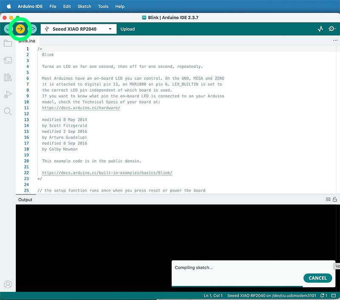Click the 'by Colby Newman' comment line
This screenshot has height=300, width=340.
click(x=59, y=149)
